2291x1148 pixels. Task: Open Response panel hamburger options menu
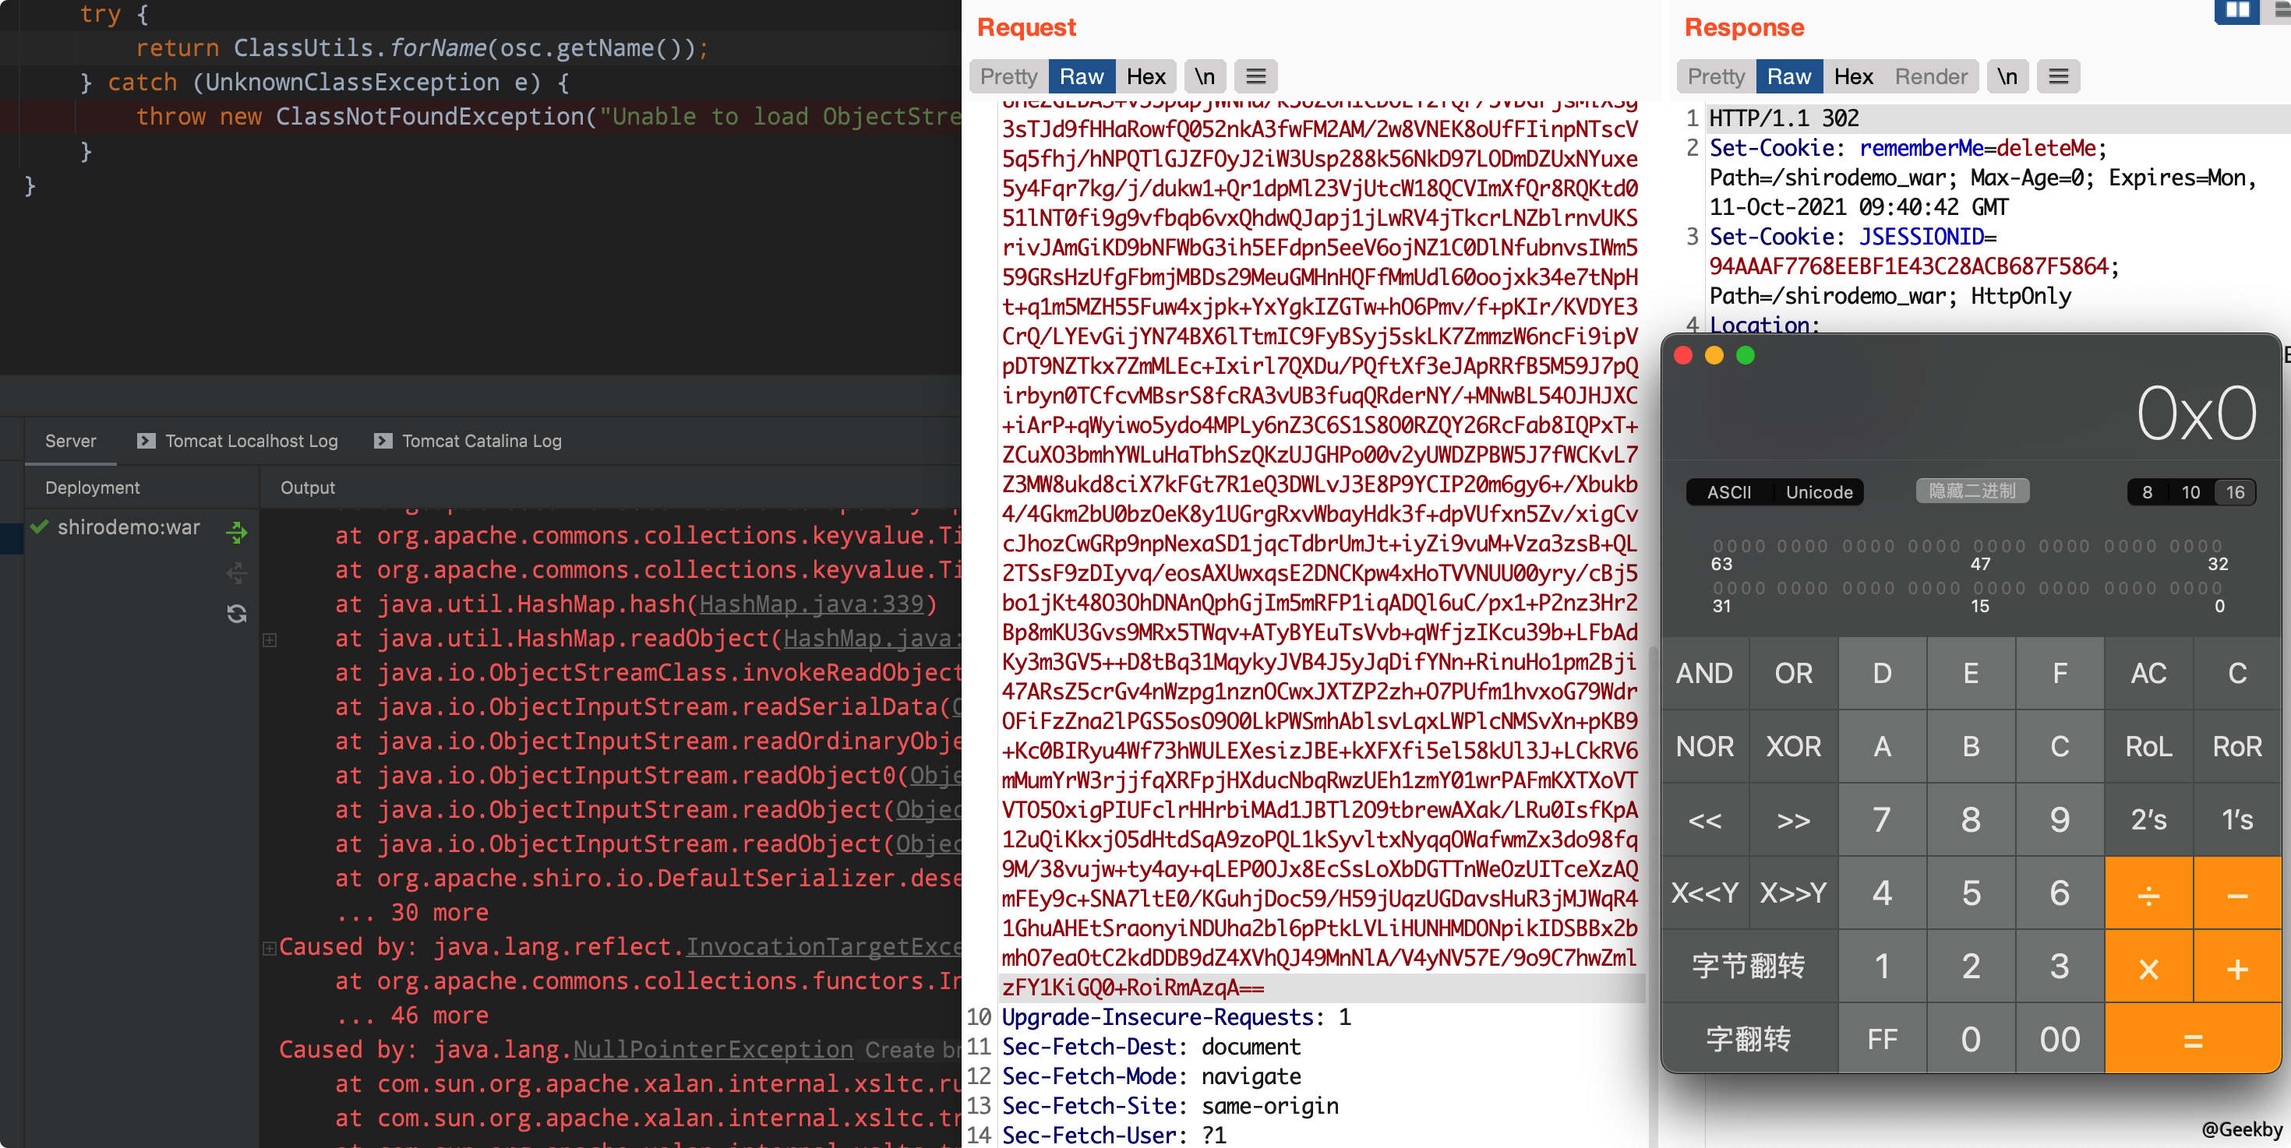(x=2058, y=76)
